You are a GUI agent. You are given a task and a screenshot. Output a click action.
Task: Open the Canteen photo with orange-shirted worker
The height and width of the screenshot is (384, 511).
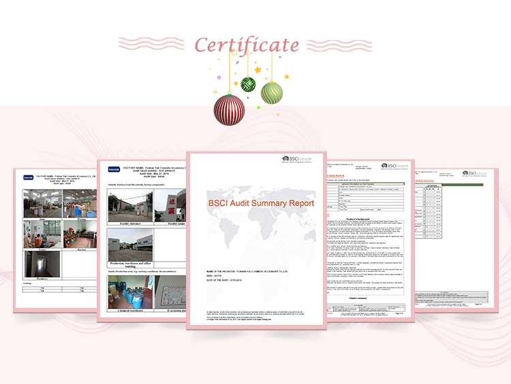[x=42, y=234]
